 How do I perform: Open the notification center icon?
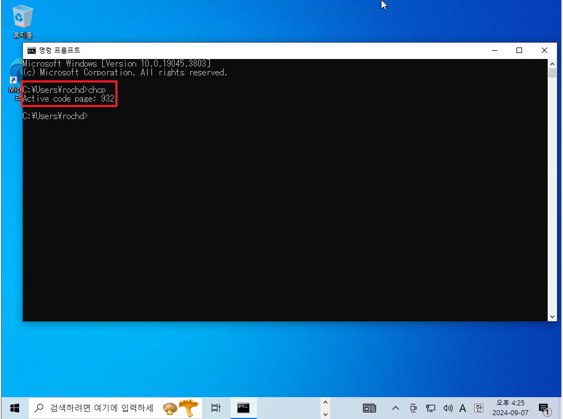[544, 409]
